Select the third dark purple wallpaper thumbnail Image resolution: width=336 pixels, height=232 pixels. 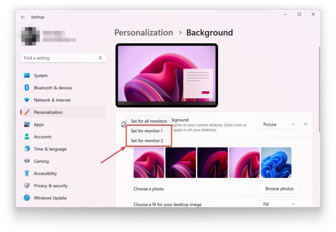tap(212, 162)
